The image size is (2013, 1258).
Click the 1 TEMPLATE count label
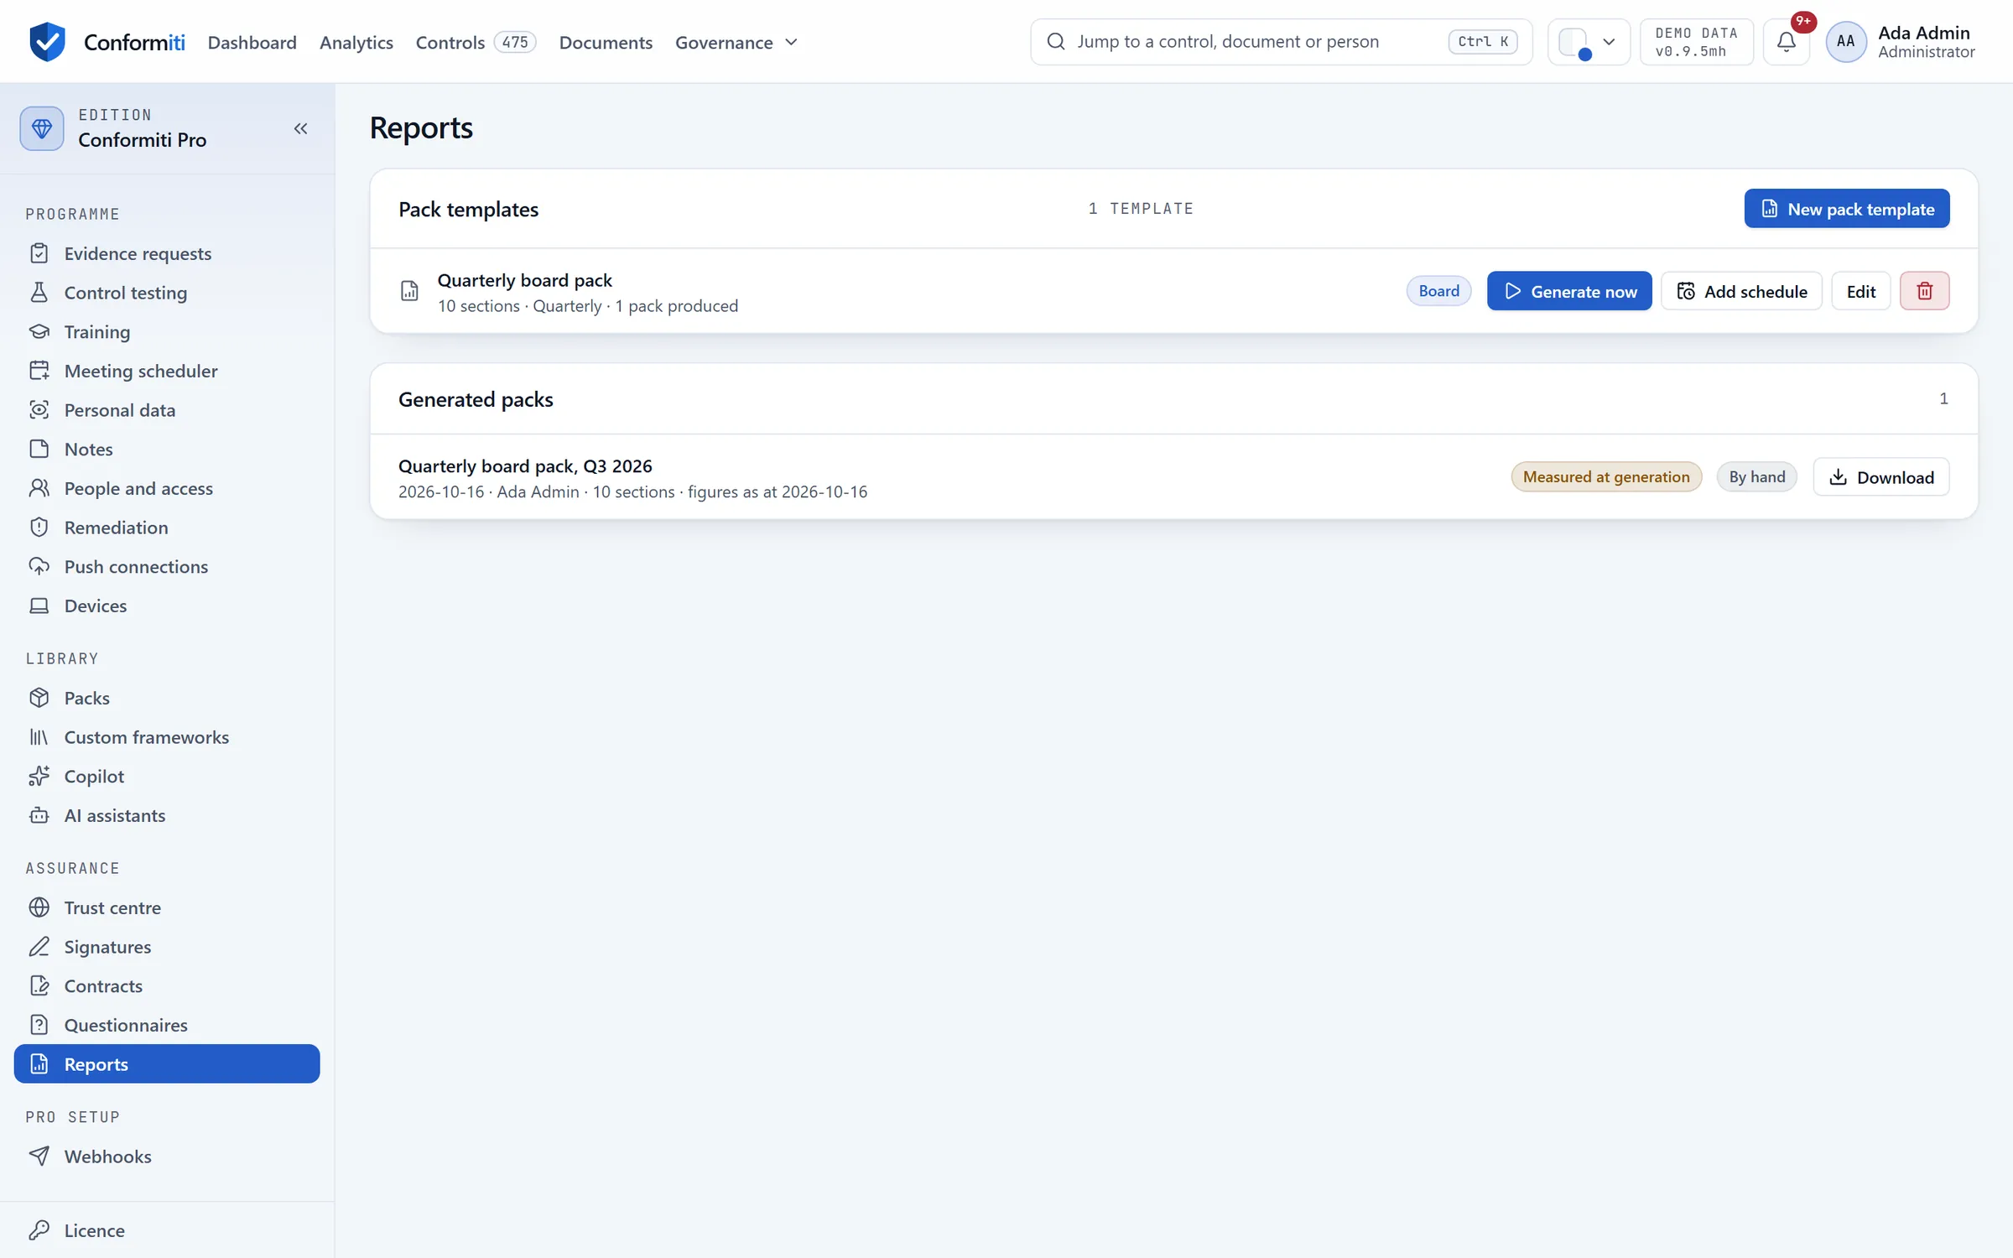pyautogui.click(x=1141, y=209)
